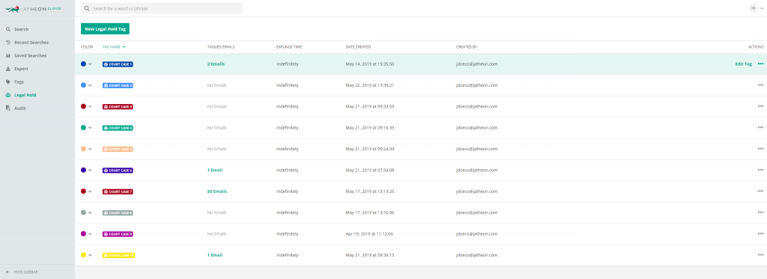Click the New Legal Hold Tag button

105,29
